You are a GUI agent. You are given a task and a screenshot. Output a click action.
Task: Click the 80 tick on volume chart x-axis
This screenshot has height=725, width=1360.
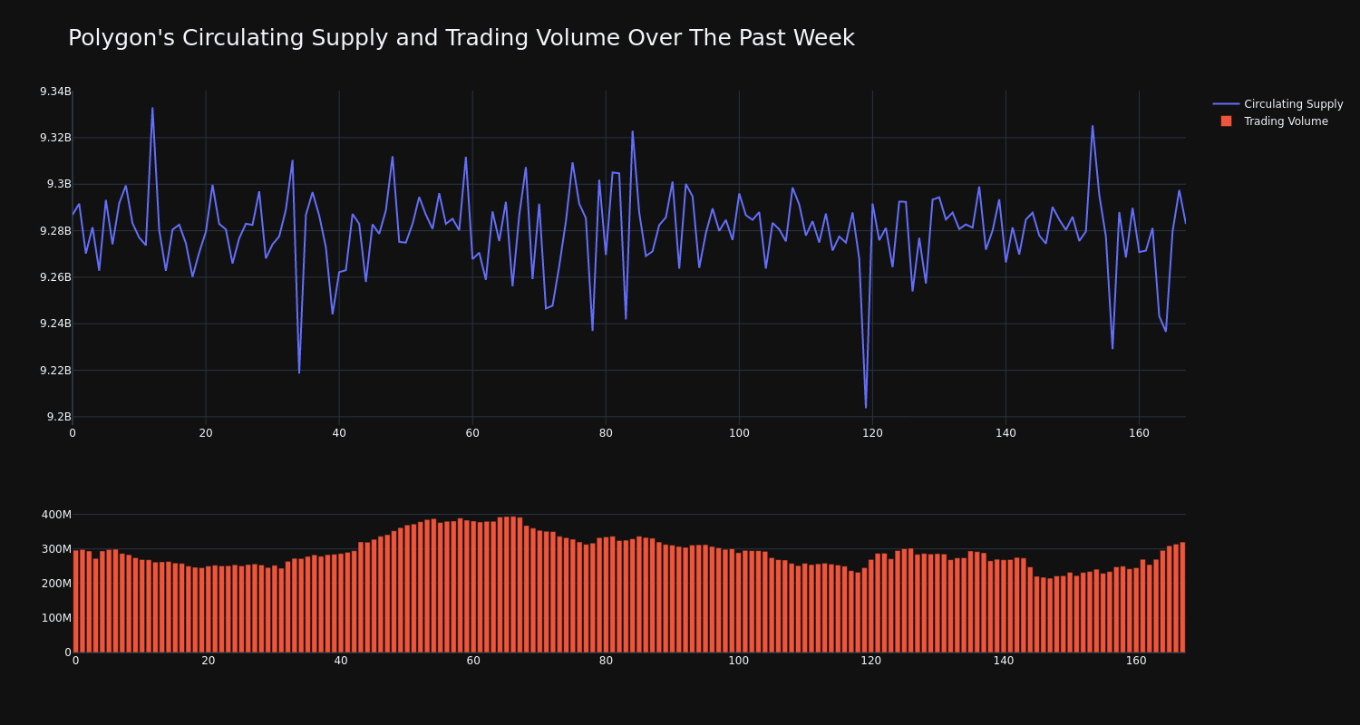tap(606, 661)
